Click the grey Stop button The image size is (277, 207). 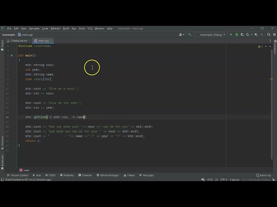(261, 34)
